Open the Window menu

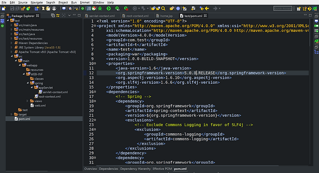tap(98, 3)
